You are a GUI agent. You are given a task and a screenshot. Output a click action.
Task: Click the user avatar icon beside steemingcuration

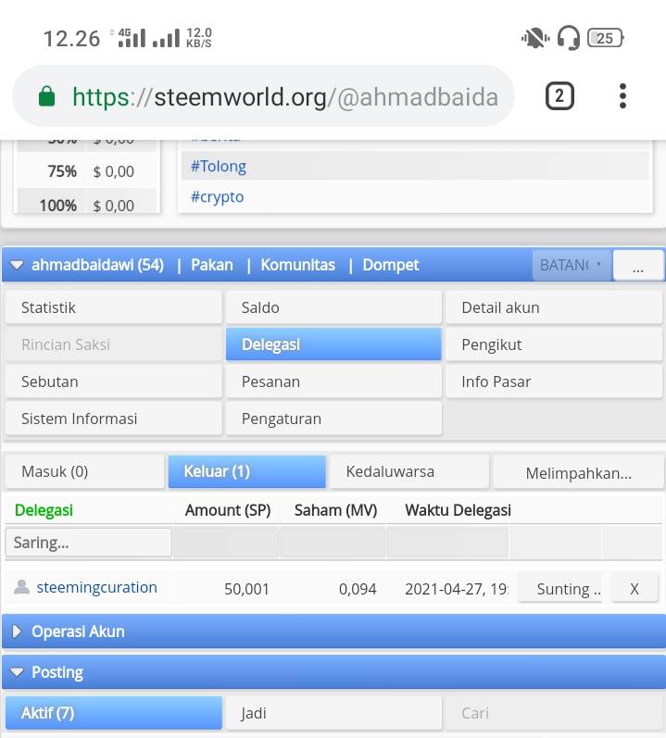[21, 587]
